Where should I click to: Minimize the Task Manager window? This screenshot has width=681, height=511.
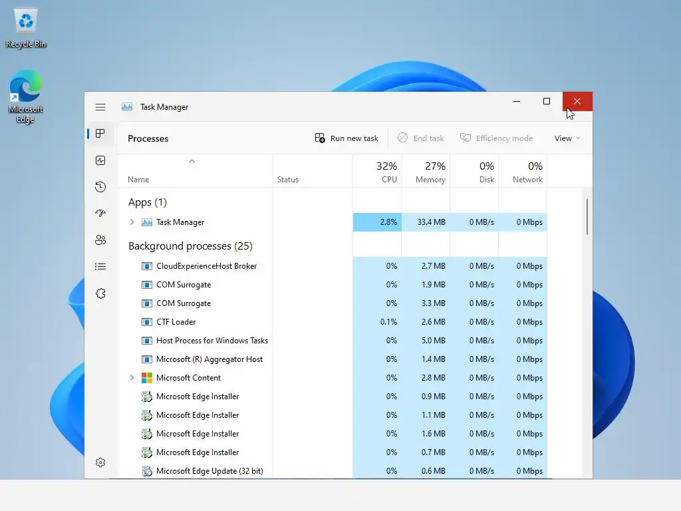pyautogui.click(x=516, y=101)
